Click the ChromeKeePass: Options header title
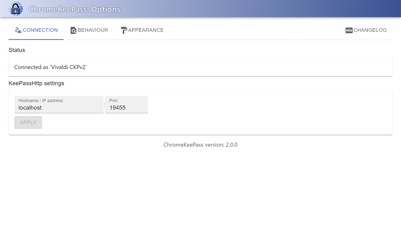Screen dimensions: 401x250 (74, 9)
